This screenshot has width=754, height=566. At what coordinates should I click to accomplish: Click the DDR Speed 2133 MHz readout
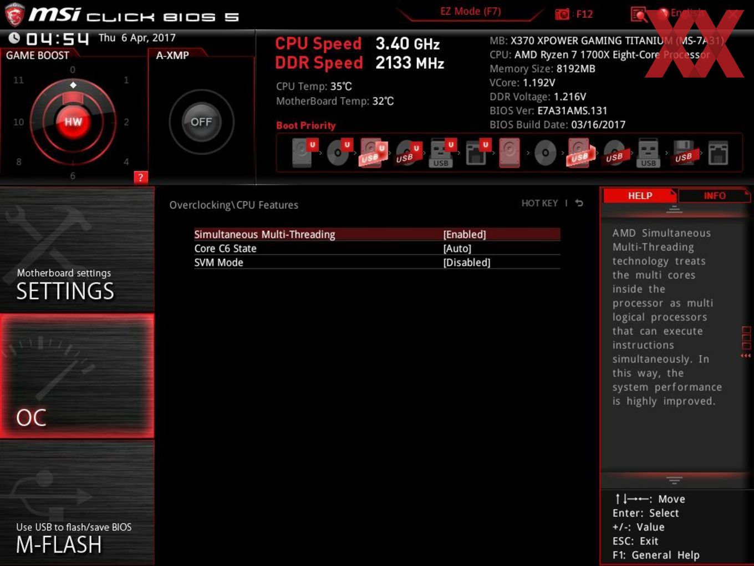click(x=360, y=63)
